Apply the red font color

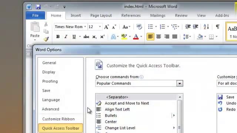[136, 37]
